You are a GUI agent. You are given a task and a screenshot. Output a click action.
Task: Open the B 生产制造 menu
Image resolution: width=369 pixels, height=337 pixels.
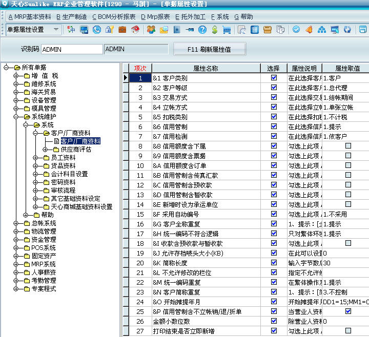(x=72, y=17)
